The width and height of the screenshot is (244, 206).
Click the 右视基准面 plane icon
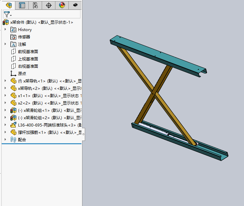[13, 66]
